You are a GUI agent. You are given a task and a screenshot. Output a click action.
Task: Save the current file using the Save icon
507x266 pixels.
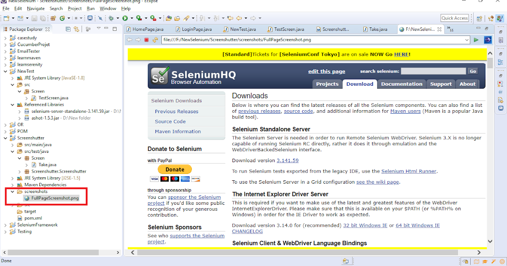coord(34,18)
